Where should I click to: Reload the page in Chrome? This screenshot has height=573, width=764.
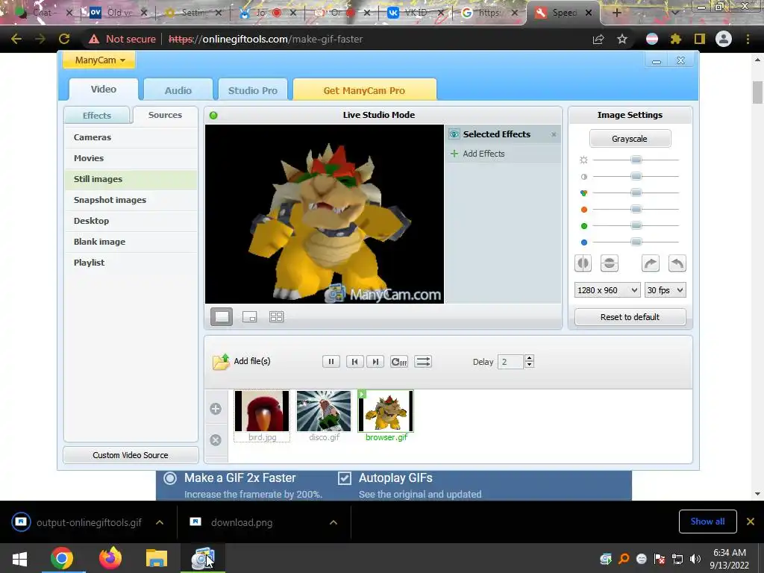coord(64,39)
